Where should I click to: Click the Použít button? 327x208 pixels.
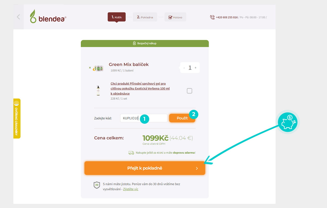click(x=182, y=118)
